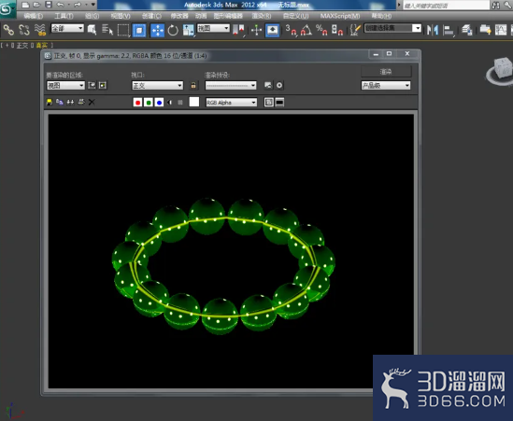Open the MAXScript(M) menu
513x421 pixels.
(340, 16)
